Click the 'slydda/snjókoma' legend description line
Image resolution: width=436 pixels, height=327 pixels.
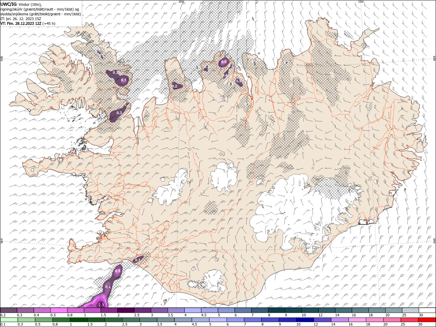click(41, 14)
